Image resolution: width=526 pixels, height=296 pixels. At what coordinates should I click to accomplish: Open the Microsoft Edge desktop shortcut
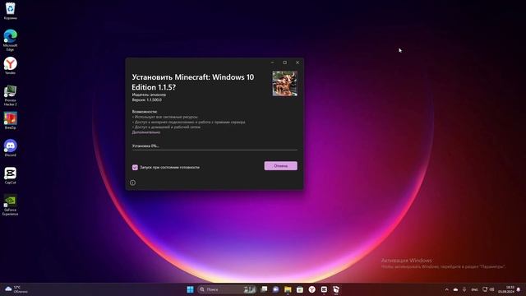pos(10,40)
